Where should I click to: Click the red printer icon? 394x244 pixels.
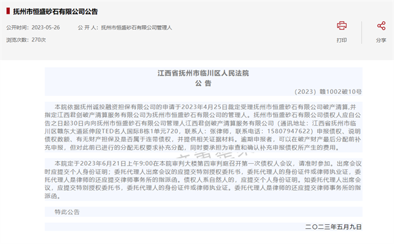tap(341, 26)
